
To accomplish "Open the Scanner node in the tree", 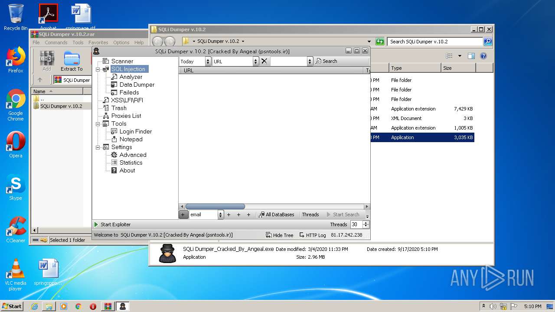I will [122, 61].
